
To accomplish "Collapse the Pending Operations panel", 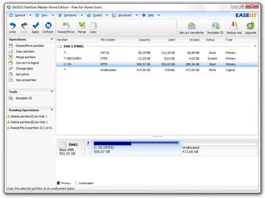I will click(x=52, y=110).
